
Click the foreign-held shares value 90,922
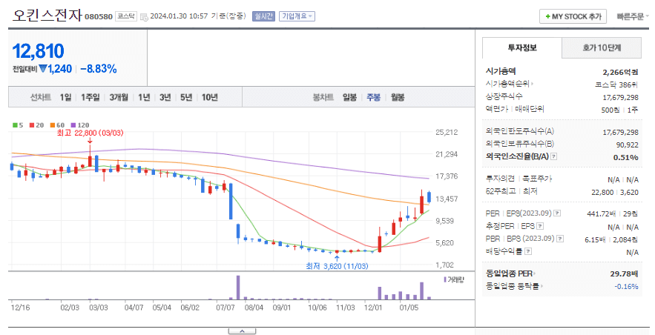tap(627, 145)
